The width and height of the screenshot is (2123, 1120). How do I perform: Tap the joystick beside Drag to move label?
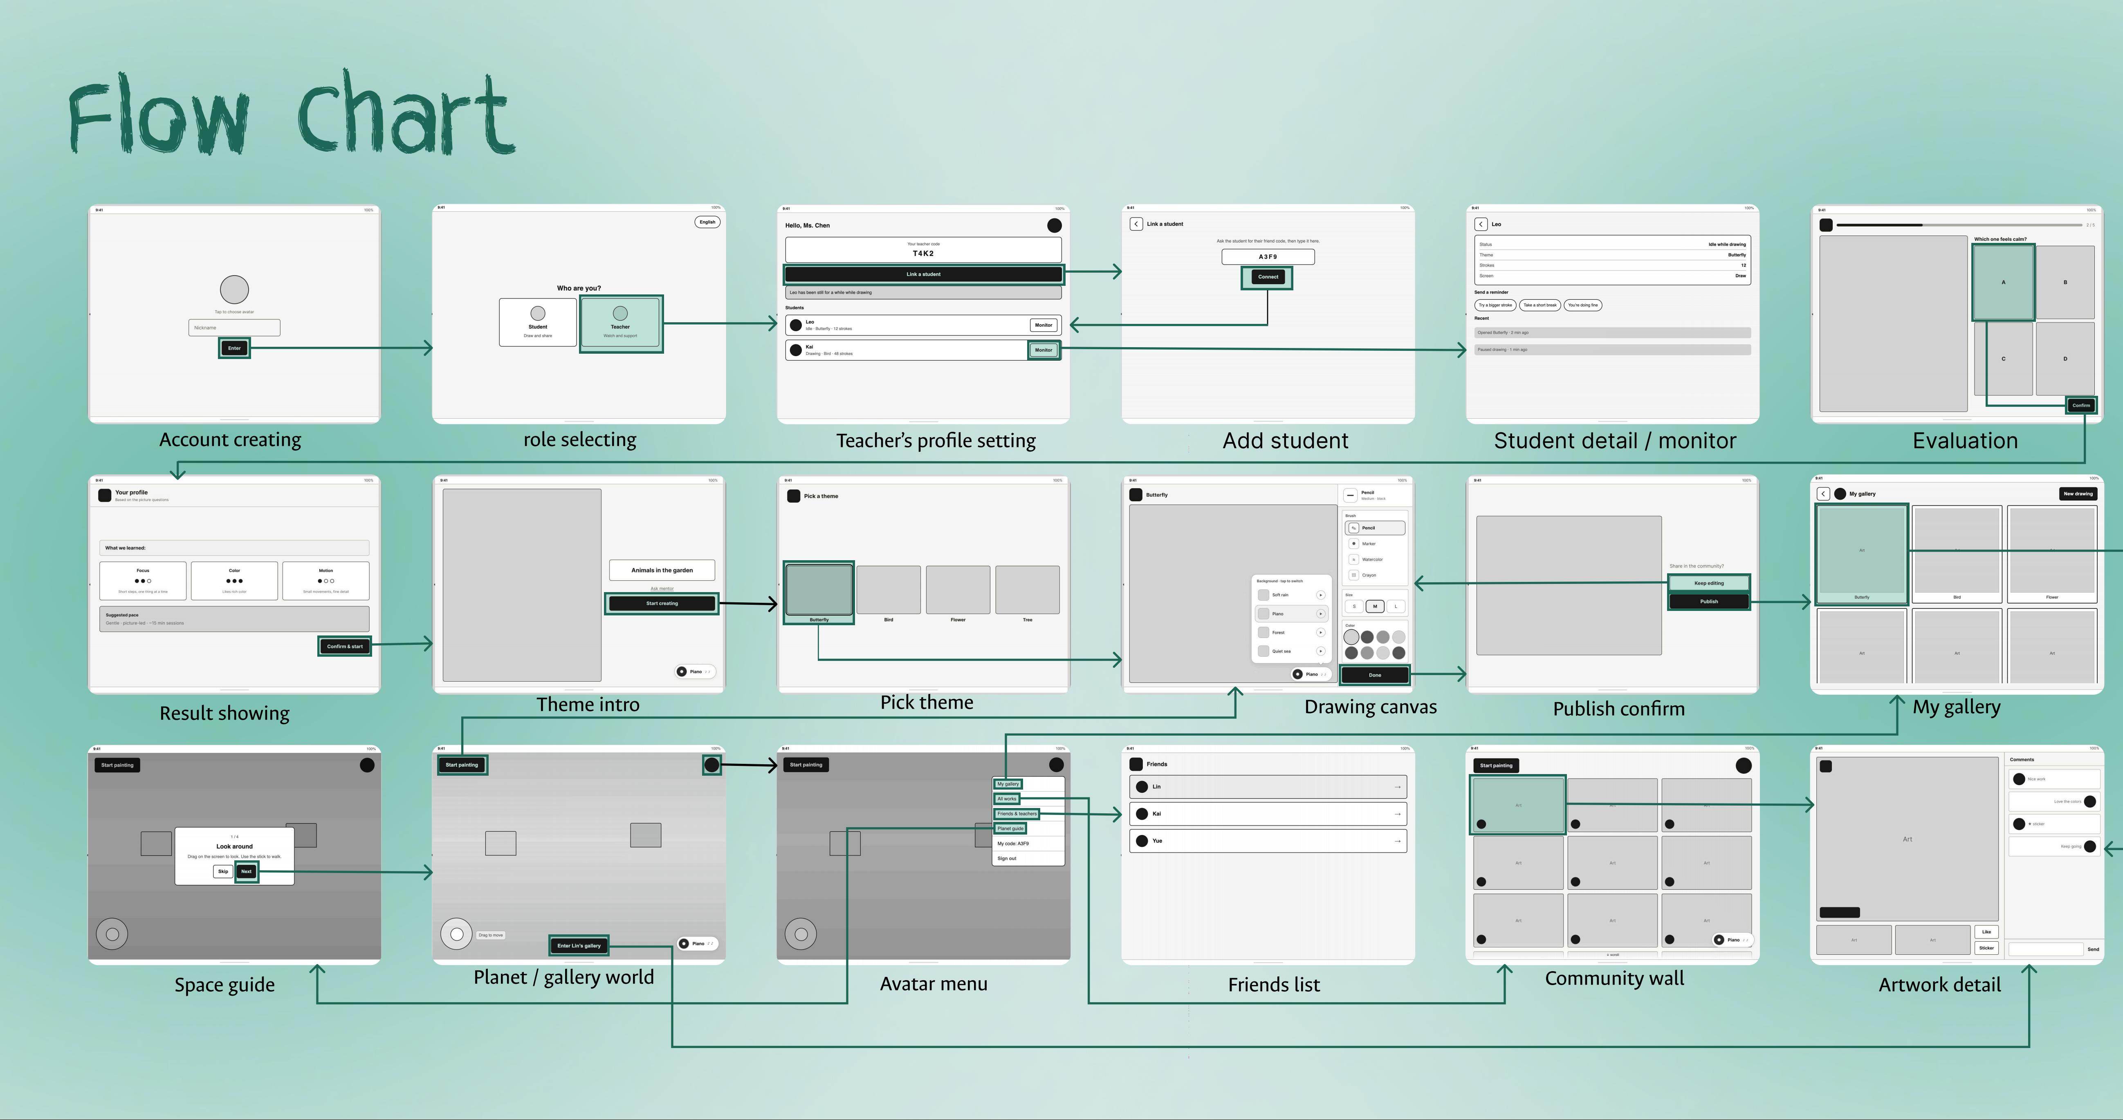point(457,934)
